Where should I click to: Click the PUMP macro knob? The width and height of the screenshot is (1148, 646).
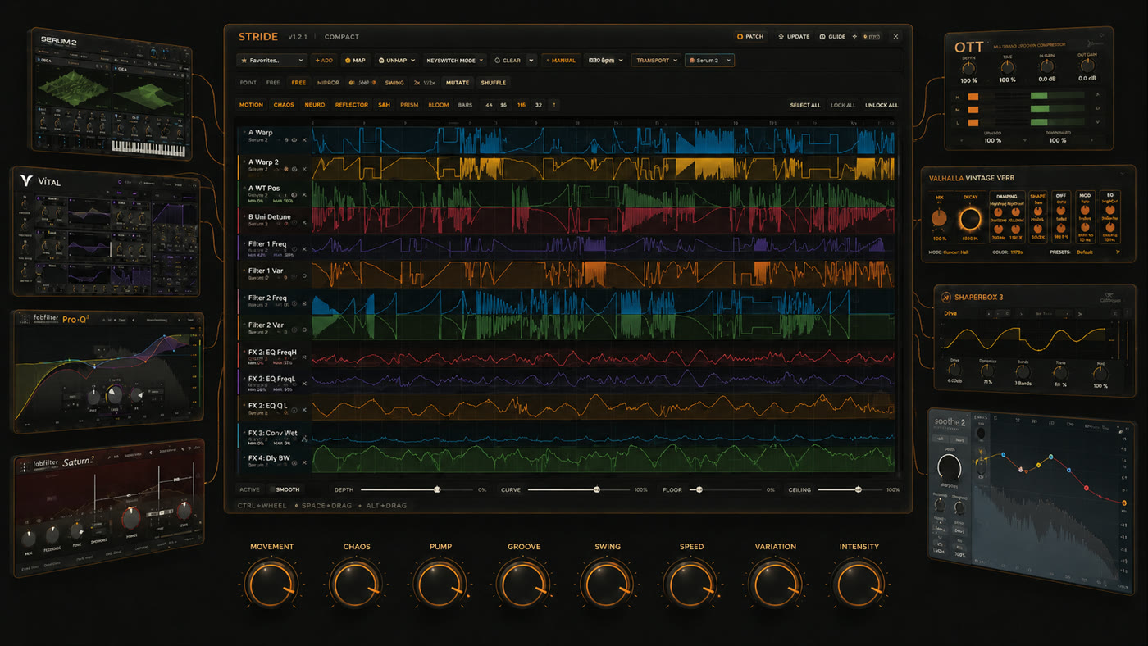click(x=440, y=584)
